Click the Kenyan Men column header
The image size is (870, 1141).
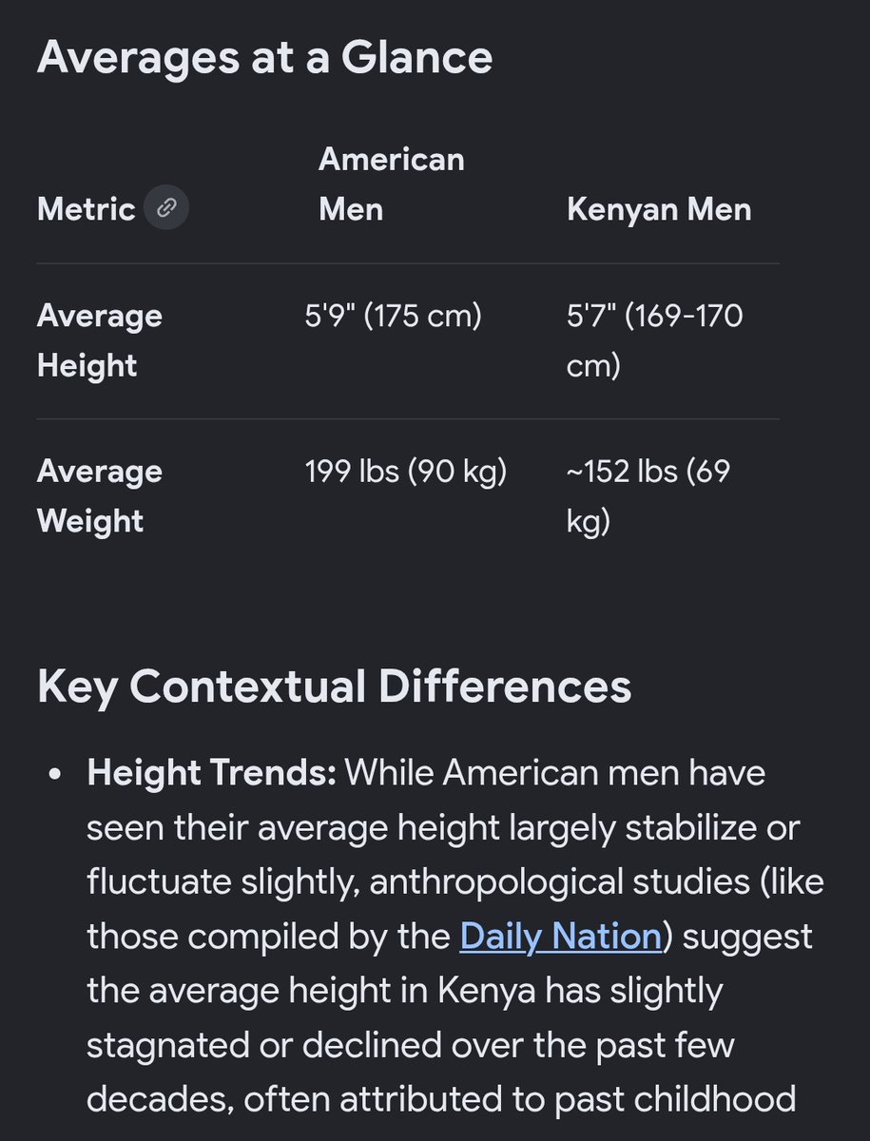[x=659, y=209]
